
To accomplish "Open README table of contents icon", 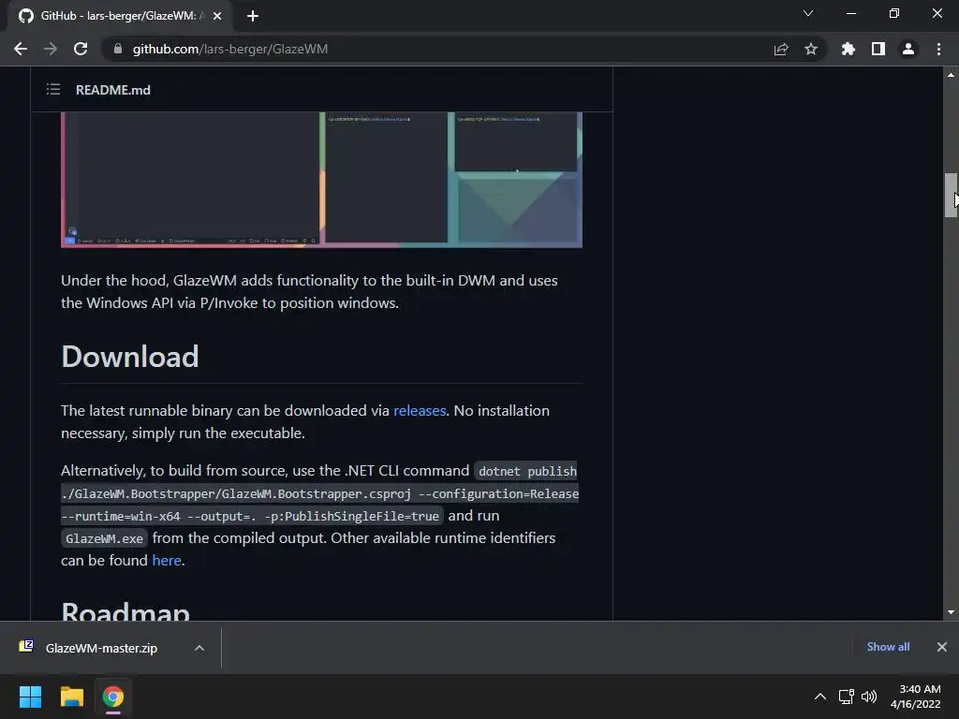I will tap(53, 89).
